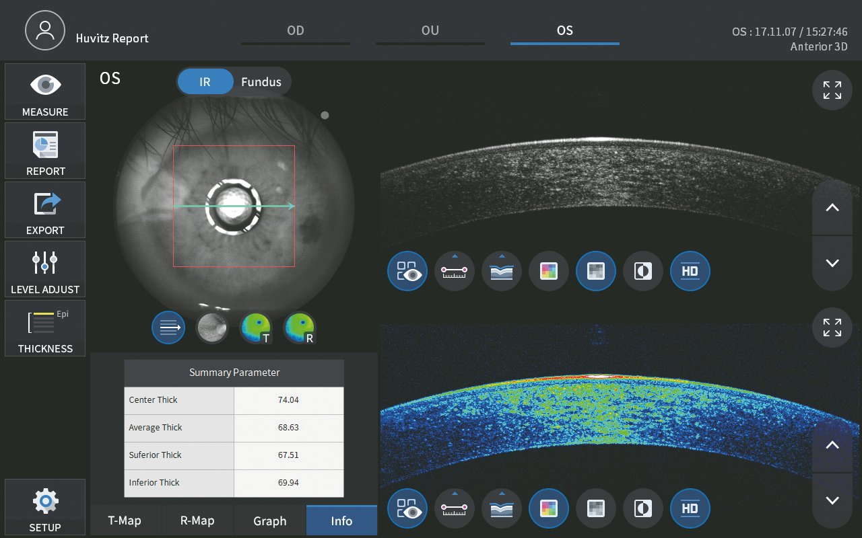Open LEVEL ADJUST sliders panel
This screenshot has height=538, width=862.
click(x=45, y=269)
